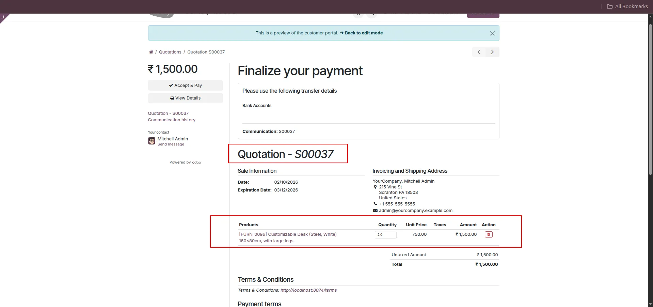Open the All Bookmarks folder
Viewport: 653px width, 307px height.
(x=627, y=6)
